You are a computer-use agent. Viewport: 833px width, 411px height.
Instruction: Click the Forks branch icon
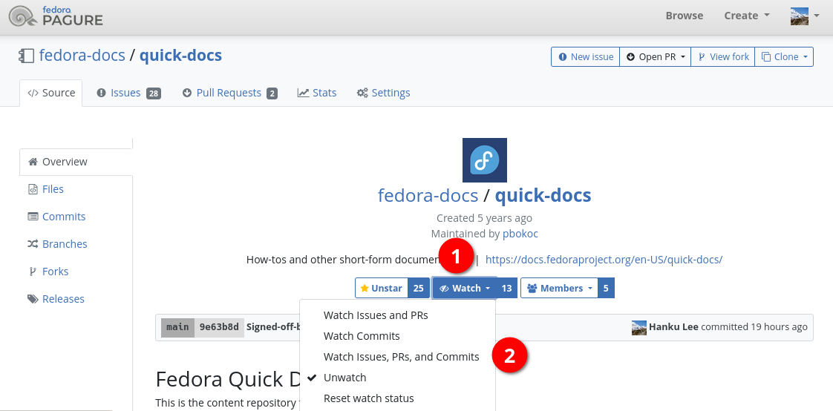[32, 272]
